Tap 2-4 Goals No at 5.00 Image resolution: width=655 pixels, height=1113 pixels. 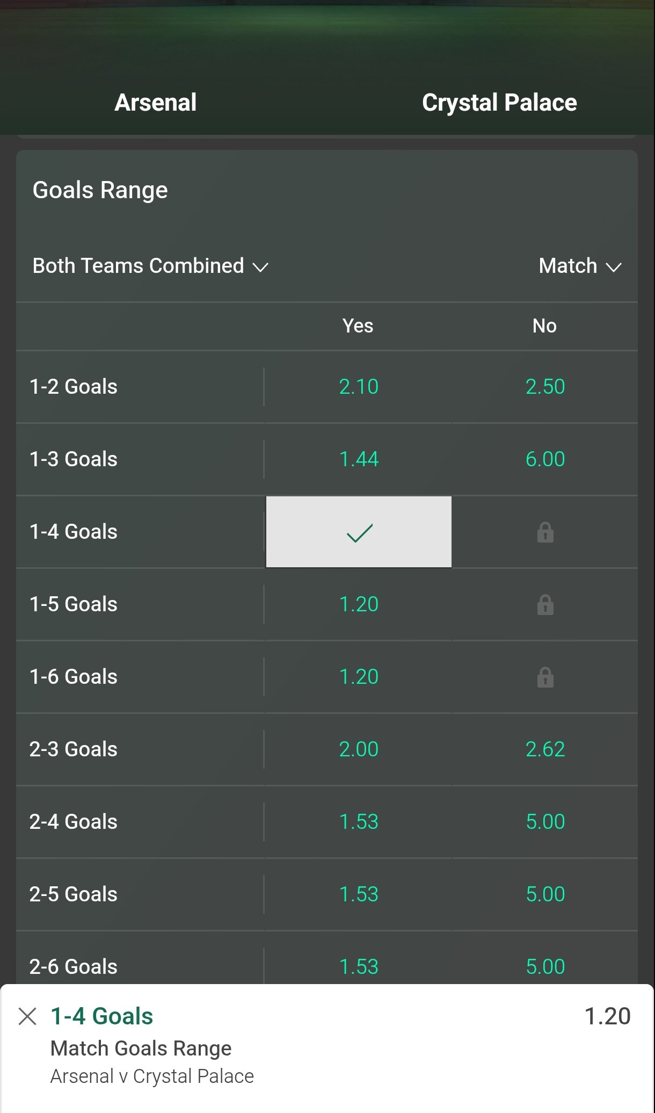click(545, 822)
